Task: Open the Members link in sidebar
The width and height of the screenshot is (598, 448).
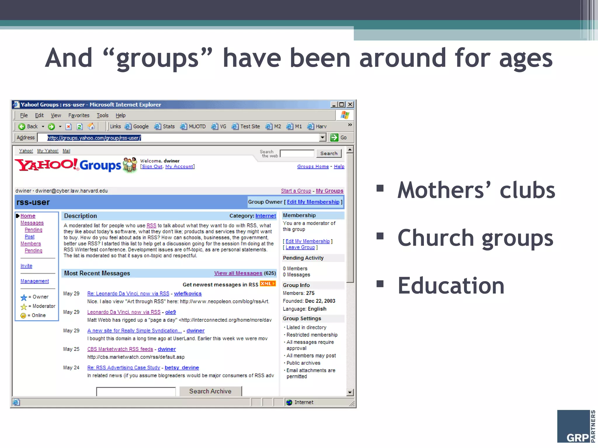Action: click(x=31, y=244)
